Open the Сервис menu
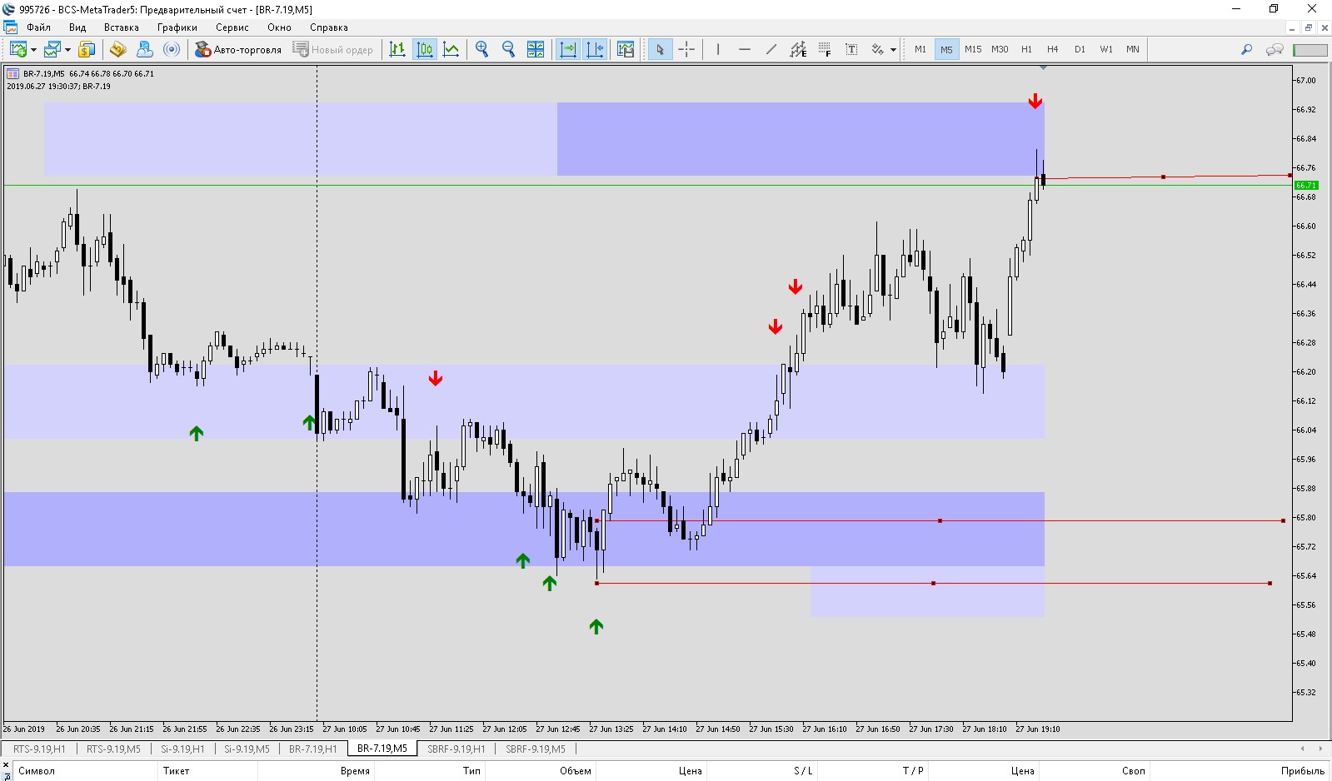Image resolution: width=1332 pixels, height=781 pixels. click(x=232, y=27)
